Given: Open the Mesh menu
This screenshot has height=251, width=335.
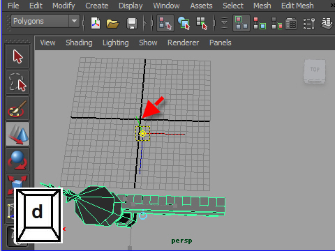Looking at the screenshot, I should [x=262, y=6].
